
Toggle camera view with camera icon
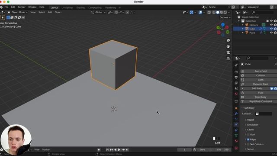pos(228,52)
